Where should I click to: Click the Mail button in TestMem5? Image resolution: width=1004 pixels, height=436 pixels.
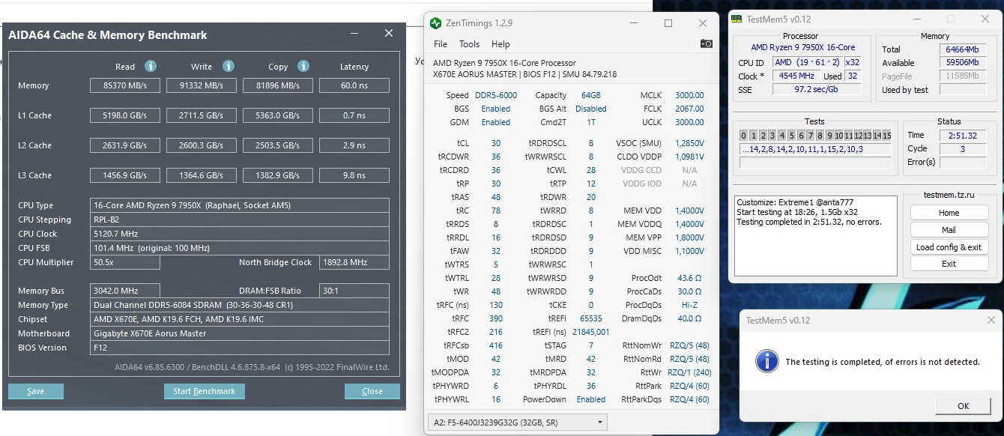[x=949, y=230]
